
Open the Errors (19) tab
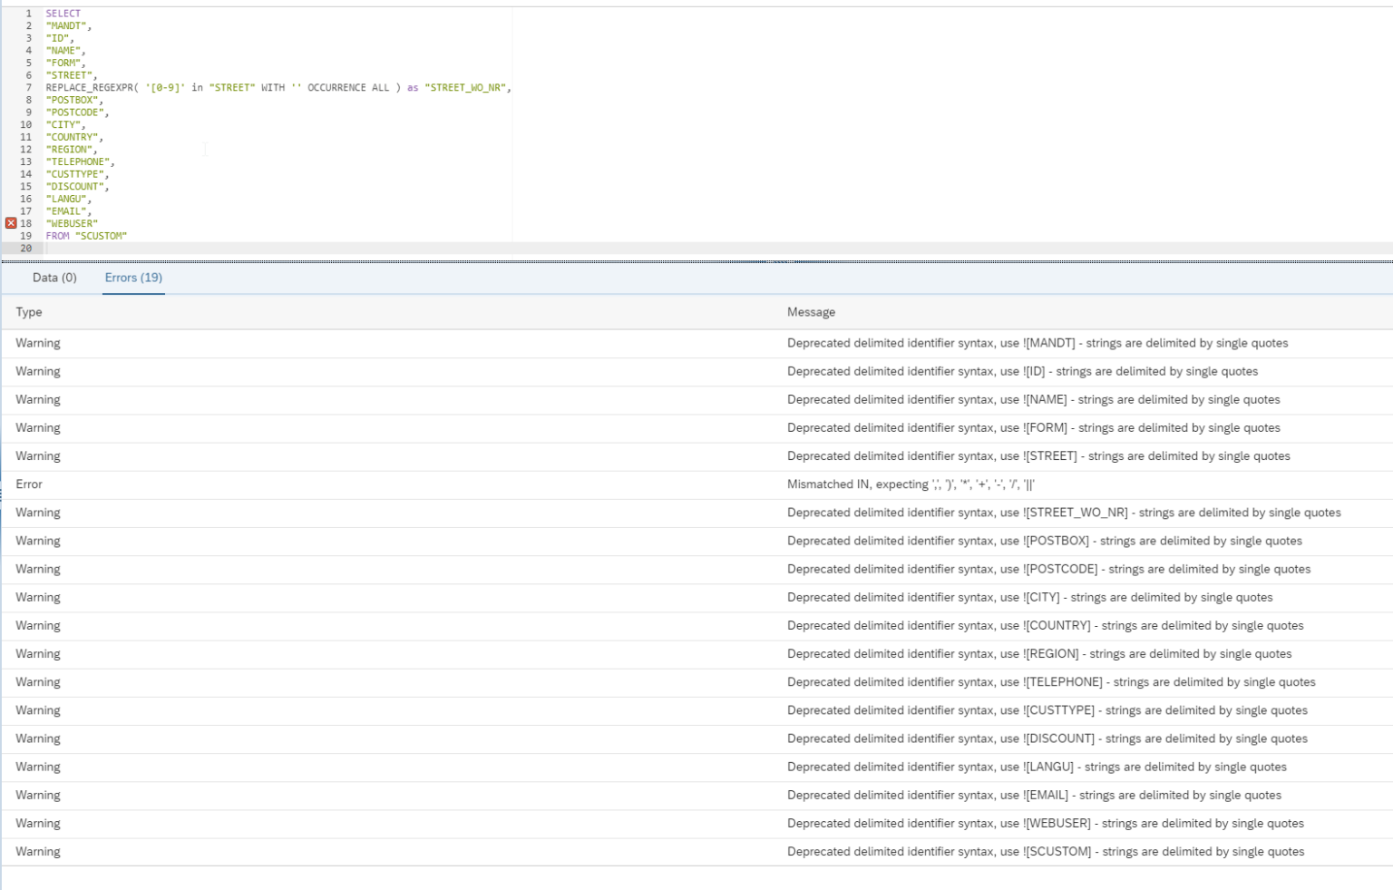point(132,278)
